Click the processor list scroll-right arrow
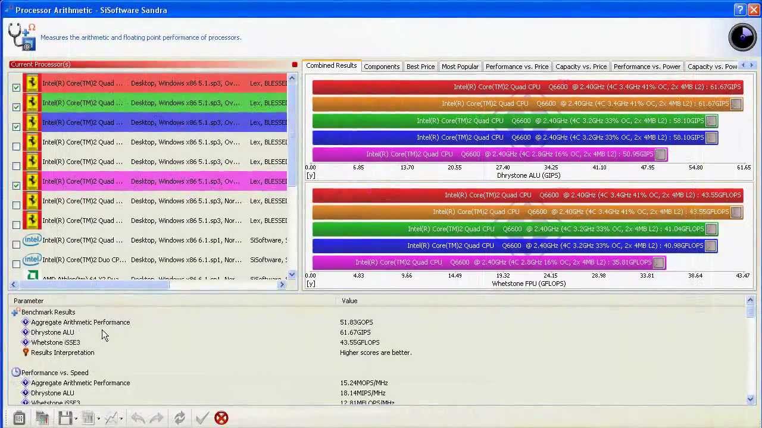The image size is (762, 428). click(282, 285)
